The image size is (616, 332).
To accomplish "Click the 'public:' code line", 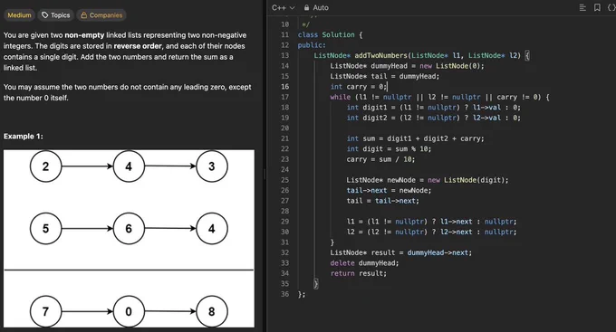I will click(x=312, y=45).
